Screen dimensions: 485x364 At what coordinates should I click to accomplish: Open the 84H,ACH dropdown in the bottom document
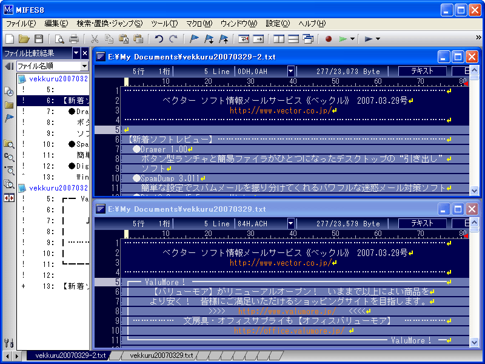tap(290, 223)
